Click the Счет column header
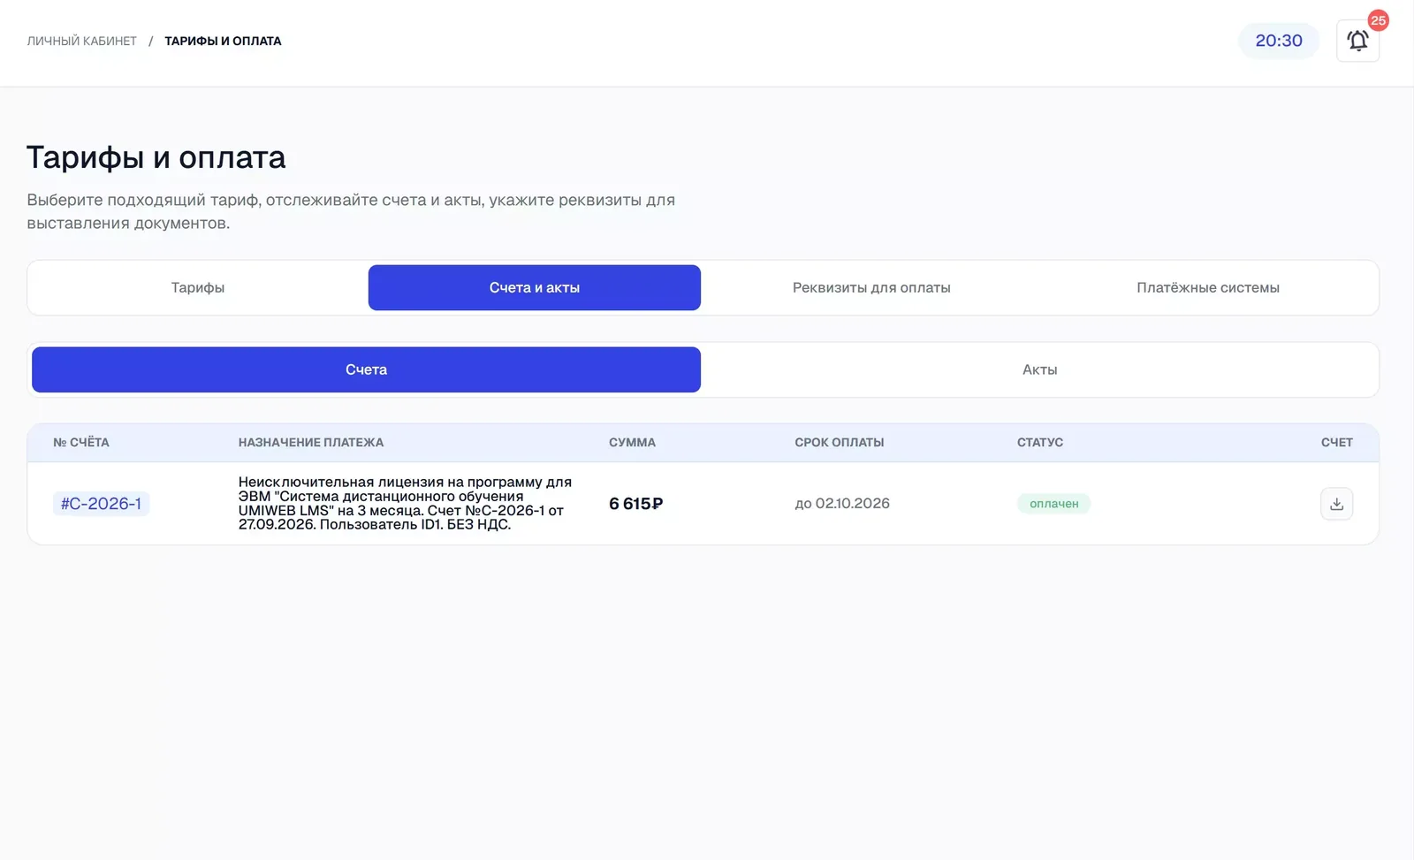Viewport: 1414px width, 860px height. pyautogui.click(x=1336, y=442)
